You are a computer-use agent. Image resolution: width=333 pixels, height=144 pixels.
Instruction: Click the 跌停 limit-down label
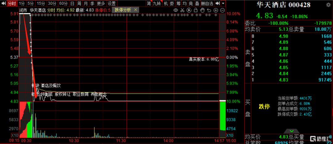264,107
